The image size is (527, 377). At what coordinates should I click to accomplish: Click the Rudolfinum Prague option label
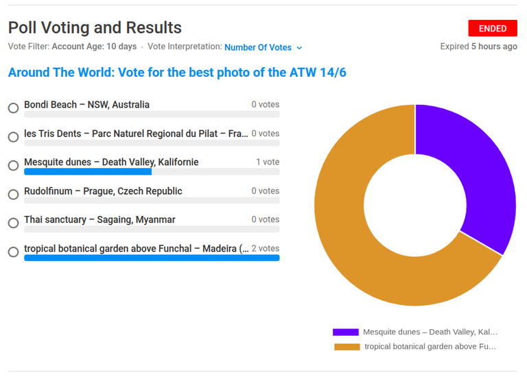(103, 191)
